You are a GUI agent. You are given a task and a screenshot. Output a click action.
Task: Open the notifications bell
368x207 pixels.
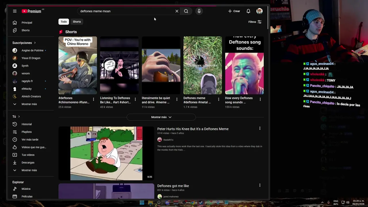pyautogui.click(x=248, y=11)
